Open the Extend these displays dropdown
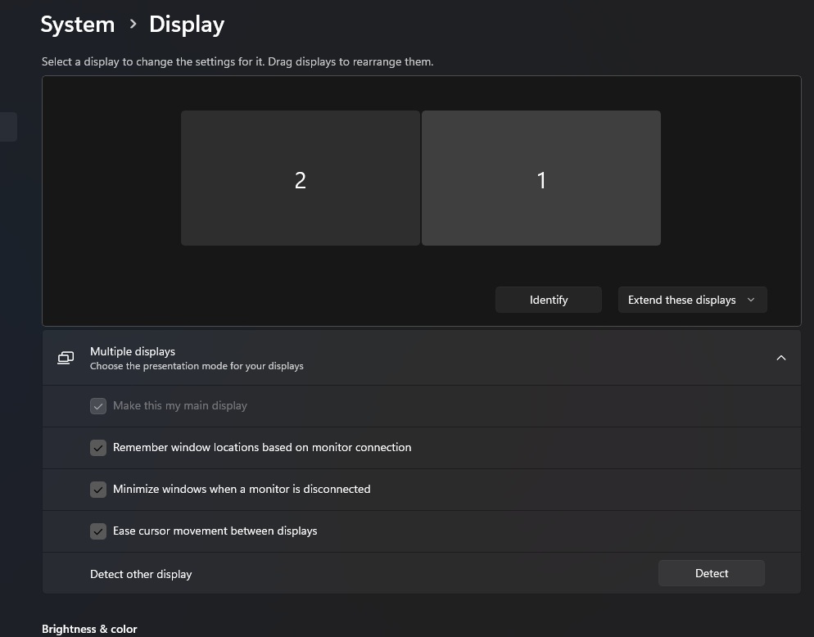814x637 pixels. pyautogui.click(x=692, y=300)
